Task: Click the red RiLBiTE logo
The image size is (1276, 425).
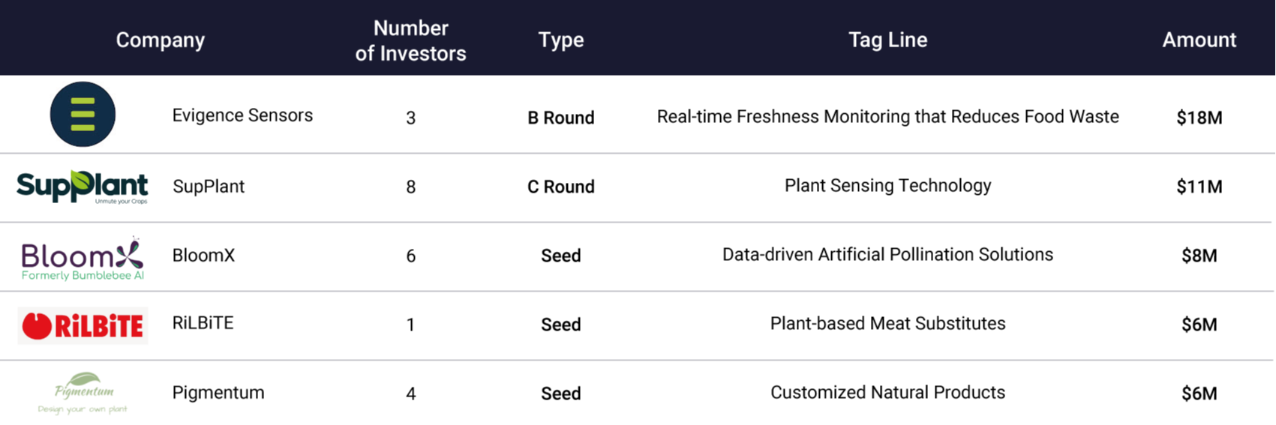Action: 83,325
